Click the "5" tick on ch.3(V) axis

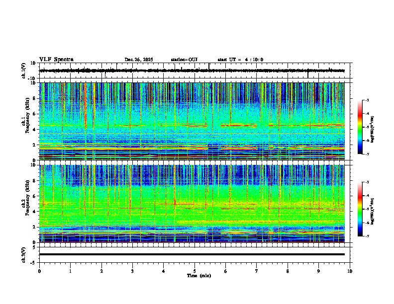click(35, 247)
